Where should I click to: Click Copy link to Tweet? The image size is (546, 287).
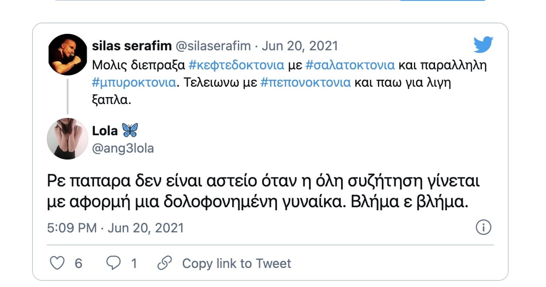pyautogui.click(x=237, y=263)
